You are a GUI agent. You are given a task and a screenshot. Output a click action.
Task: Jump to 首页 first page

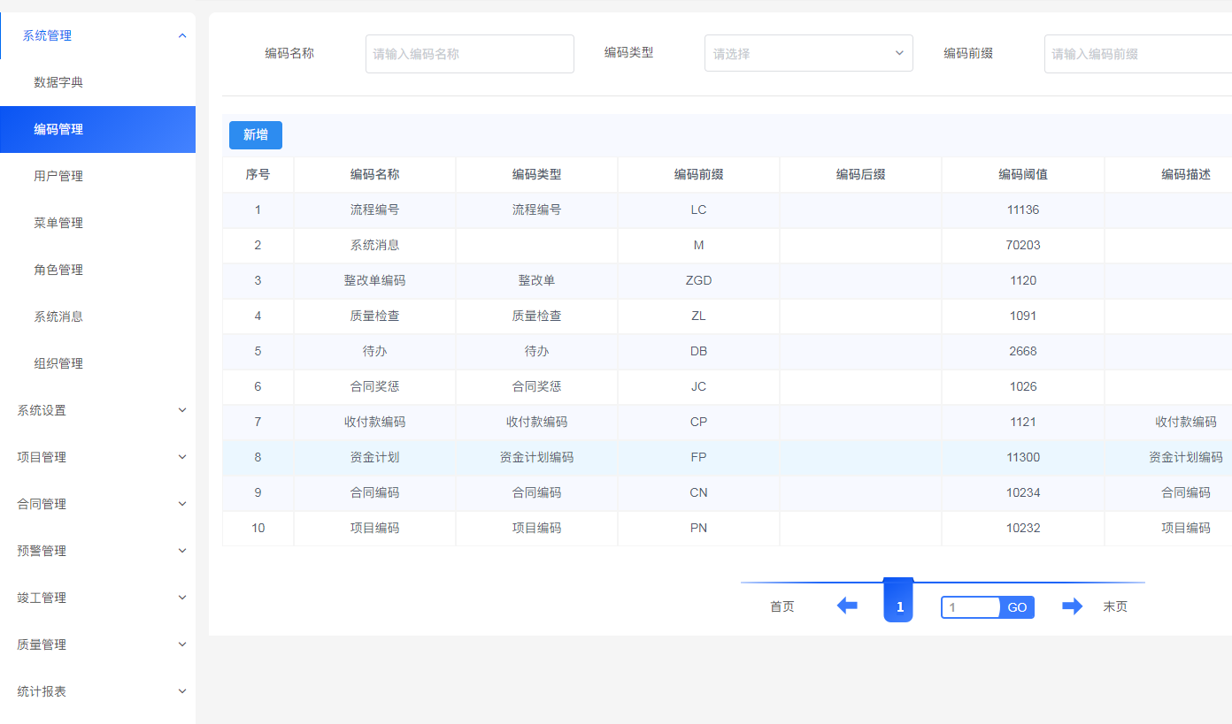tap(782, 606)
